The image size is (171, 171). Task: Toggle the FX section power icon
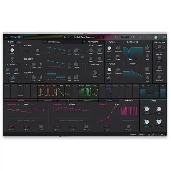coord(132,37)
